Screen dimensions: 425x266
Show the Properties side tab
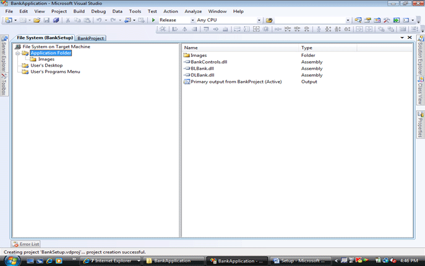[421, 124]
